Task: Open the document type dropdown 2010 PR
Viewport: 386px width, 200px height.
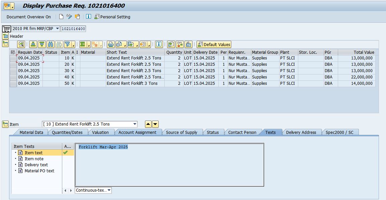Action: pos(57,29)
